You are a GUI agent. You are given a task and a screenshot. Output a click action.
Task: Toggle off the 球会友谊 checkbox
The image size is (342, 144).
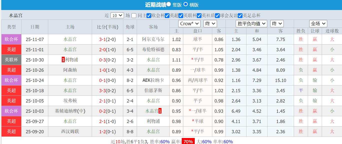tap(217, 15)
